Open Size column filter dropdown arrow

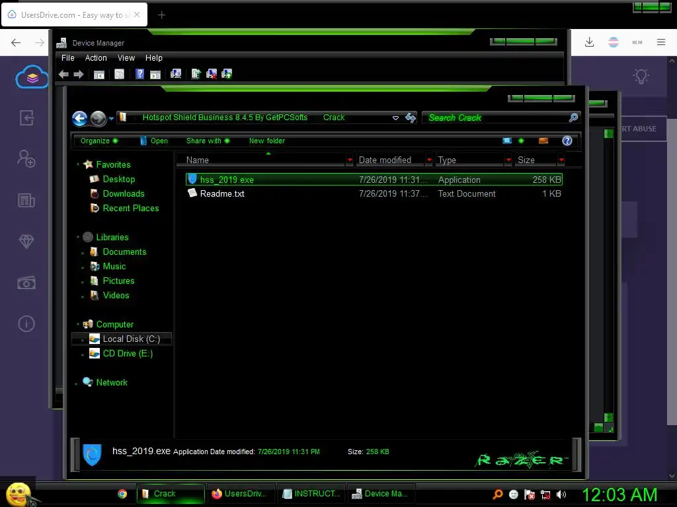click(x=561, y=160)
